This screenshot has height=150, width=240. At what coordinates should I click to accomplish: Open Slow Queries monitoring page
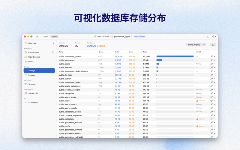point(39,57)
